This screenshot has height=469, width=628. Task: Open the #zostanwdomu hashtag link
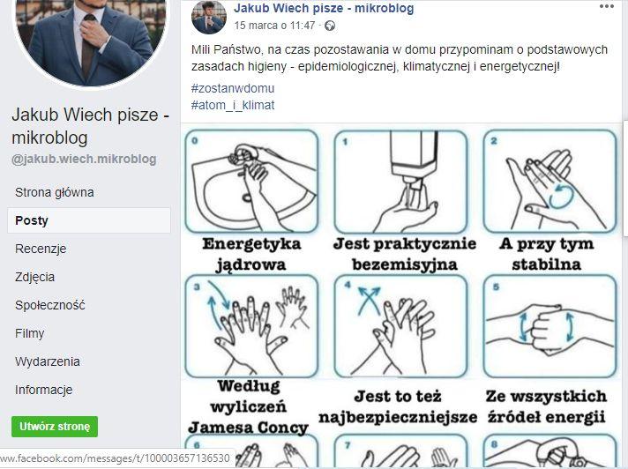(233, 88)
